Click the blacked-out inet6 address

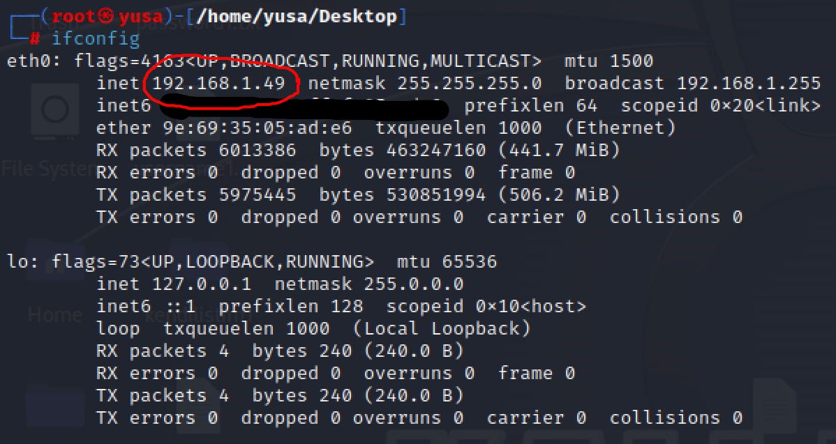click(304, 107)
